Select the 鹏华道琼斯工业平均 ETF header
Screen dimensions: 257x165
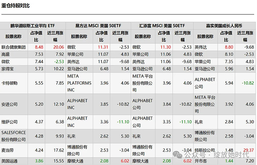pos(33,26)
